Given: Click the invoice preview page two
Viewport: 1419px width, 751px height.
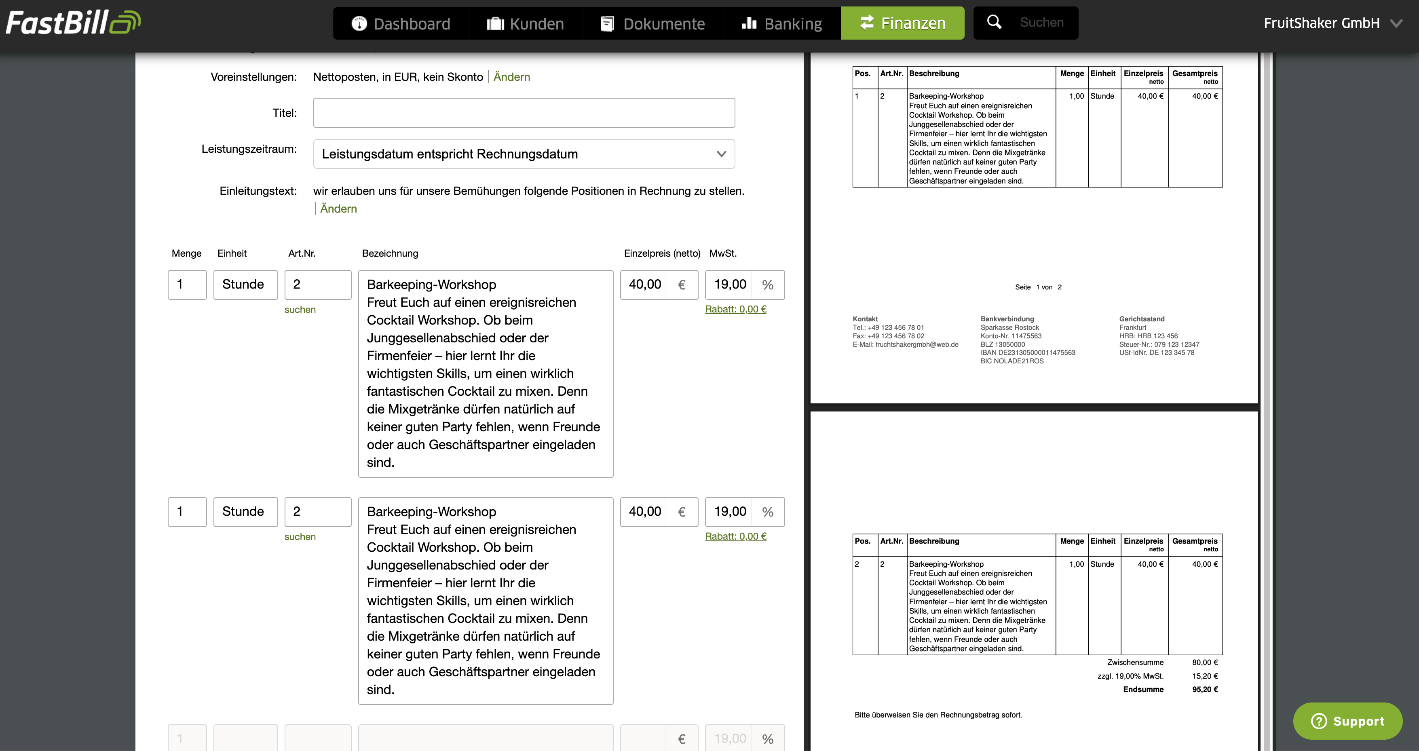Looking at the screenshot, I should [1034, 581].
